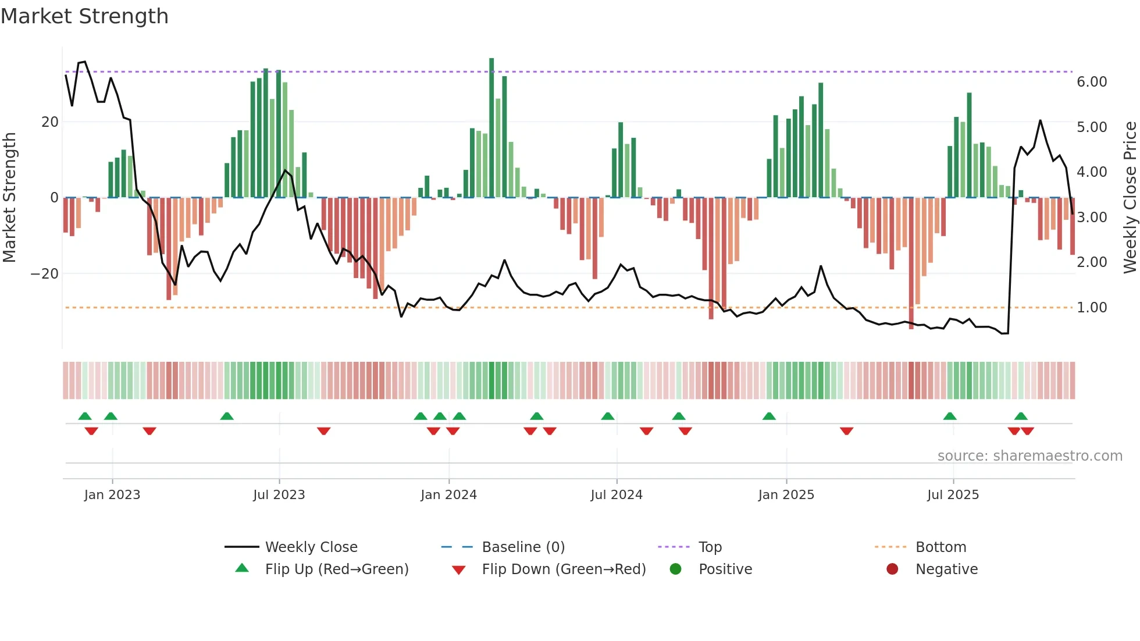Screen dimensions: 1140x641
Task: Click the flip-down marker near Aug 2024
Action: click(647, 431)
